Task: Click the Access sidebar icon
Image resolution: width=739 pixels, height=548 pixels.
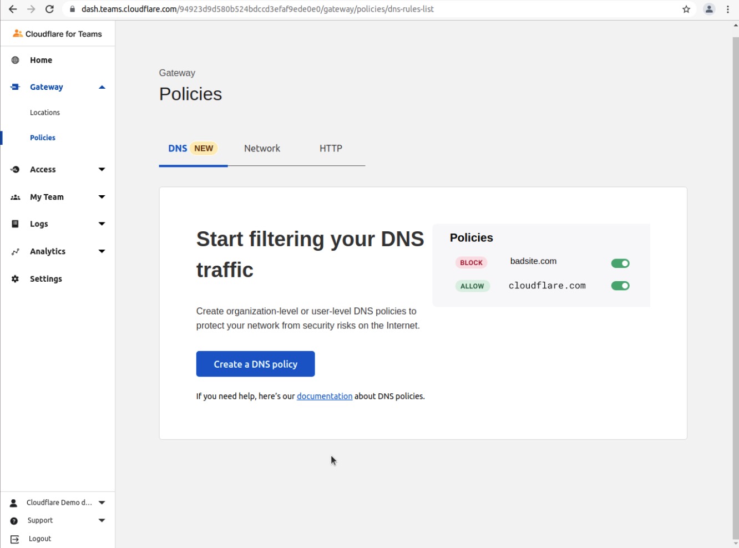Action: coord(16,170)
